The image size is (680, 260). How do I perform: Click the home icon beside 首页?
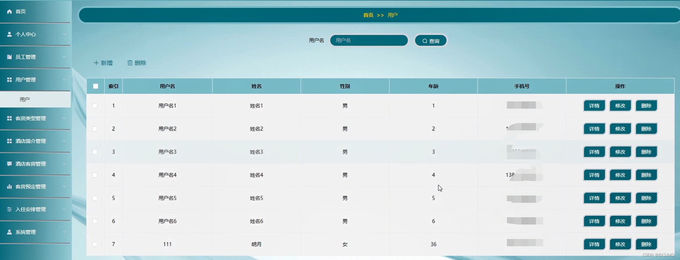[9, 12]
